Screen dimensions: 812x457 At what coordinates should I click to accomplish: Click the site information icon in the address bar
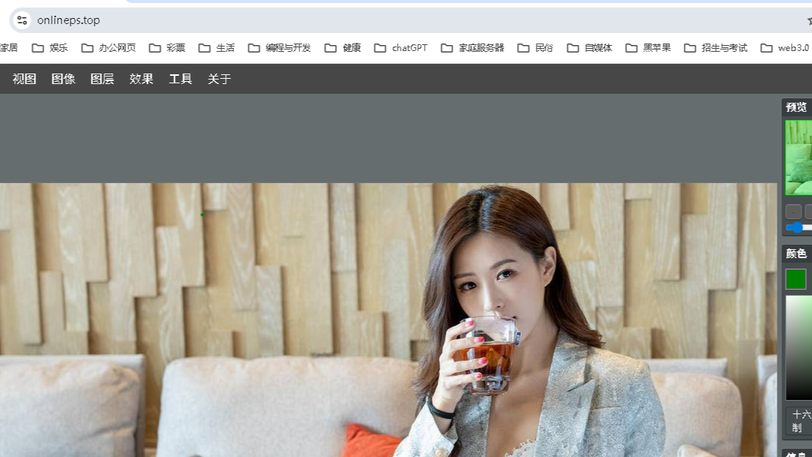coord(22,20)
